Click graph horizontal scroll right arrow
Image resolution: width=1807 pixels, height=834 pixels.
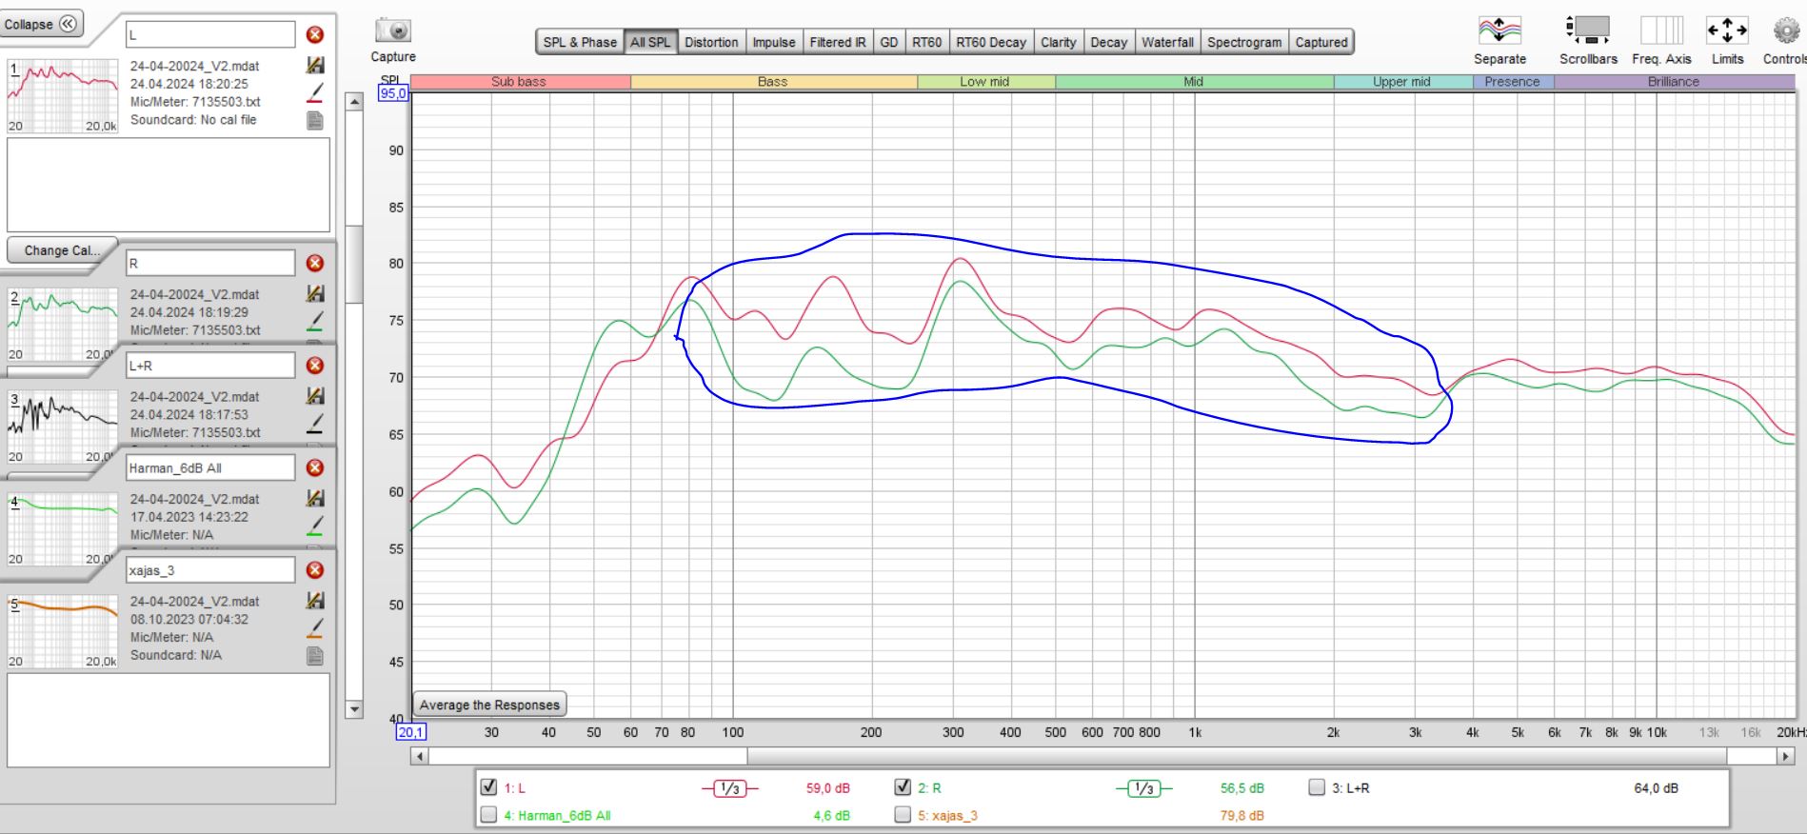(1786, 756)
